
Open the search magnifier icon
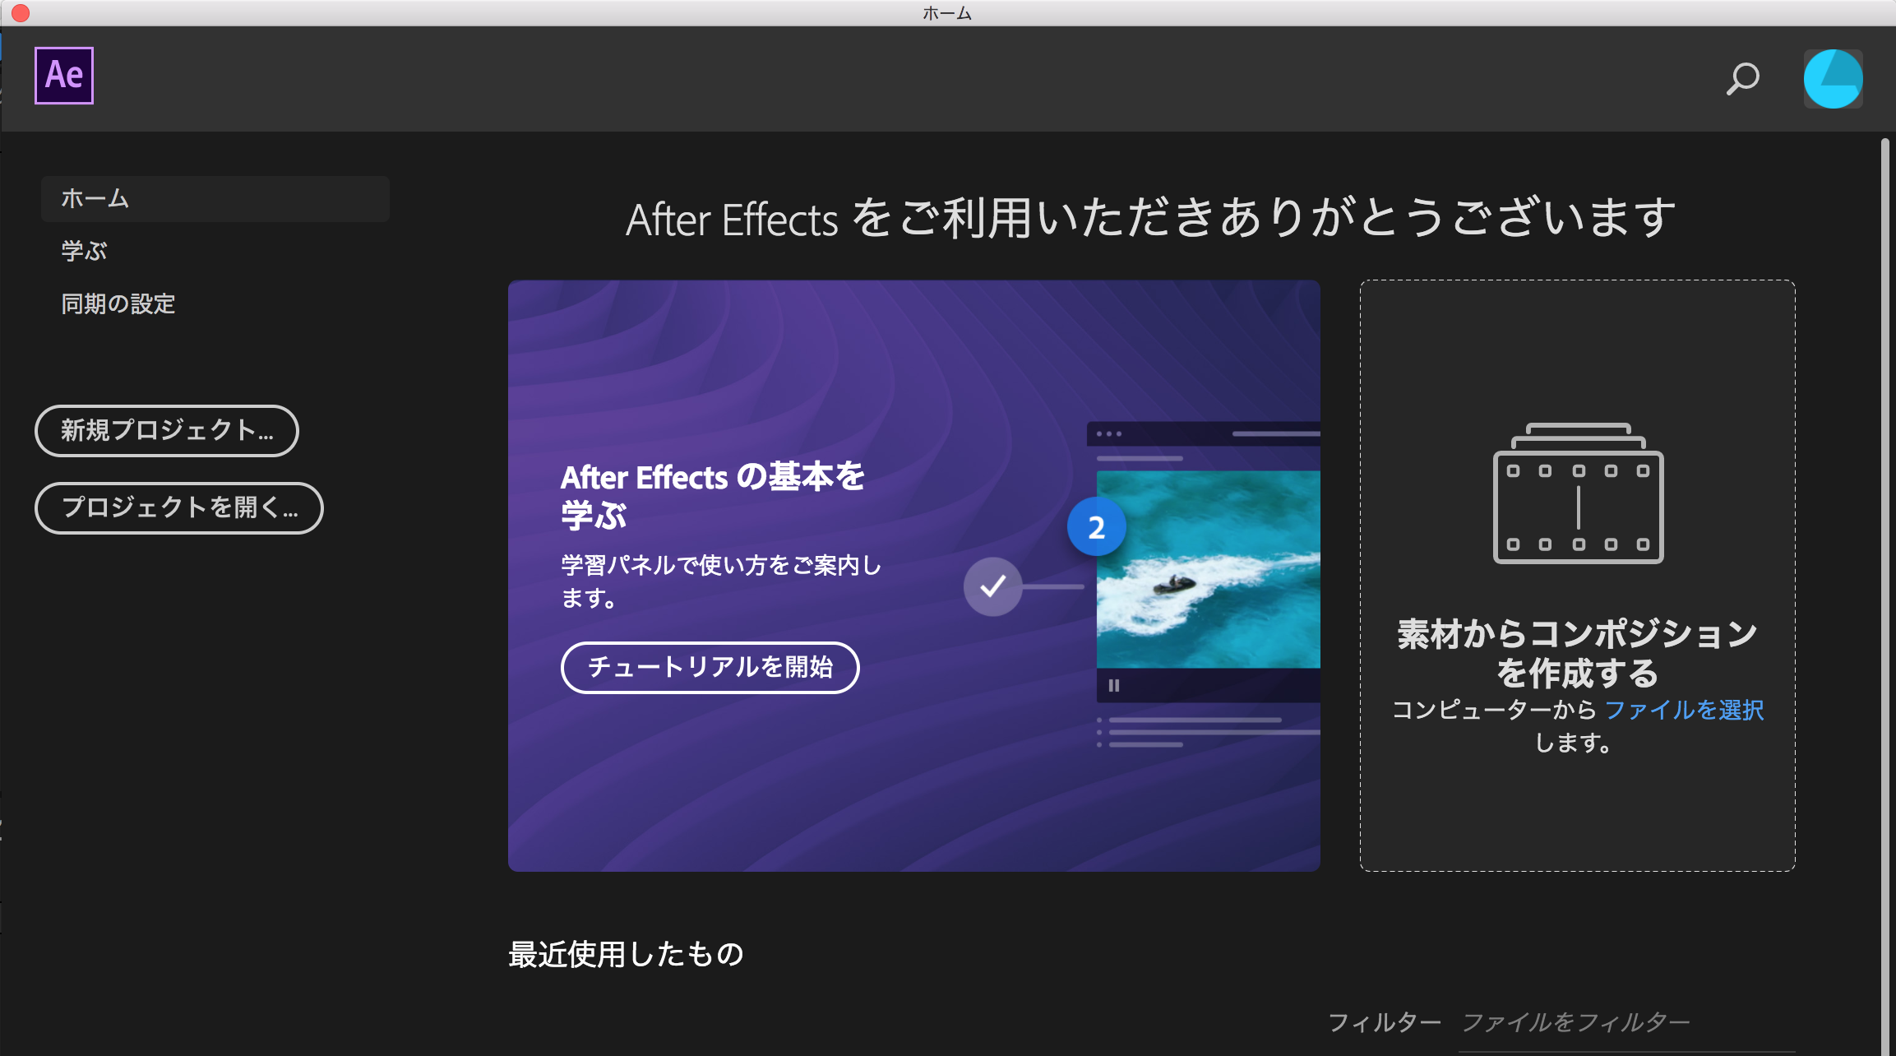(x=1742, y=79)
